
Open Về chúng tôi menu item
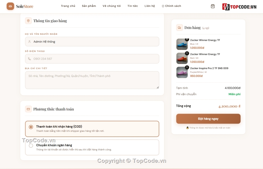click(112, 6)
